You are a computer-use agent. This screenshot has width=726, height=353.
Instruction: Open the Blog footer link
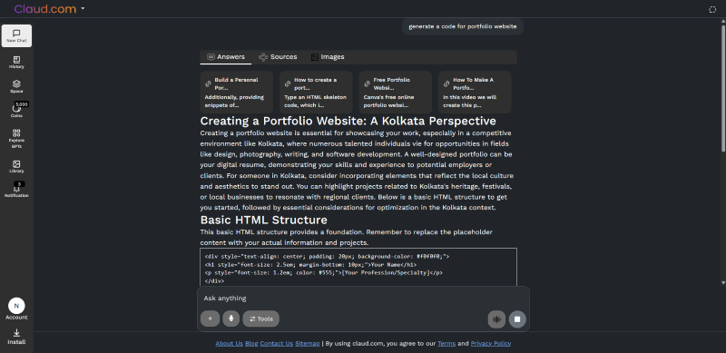(251, 343)
